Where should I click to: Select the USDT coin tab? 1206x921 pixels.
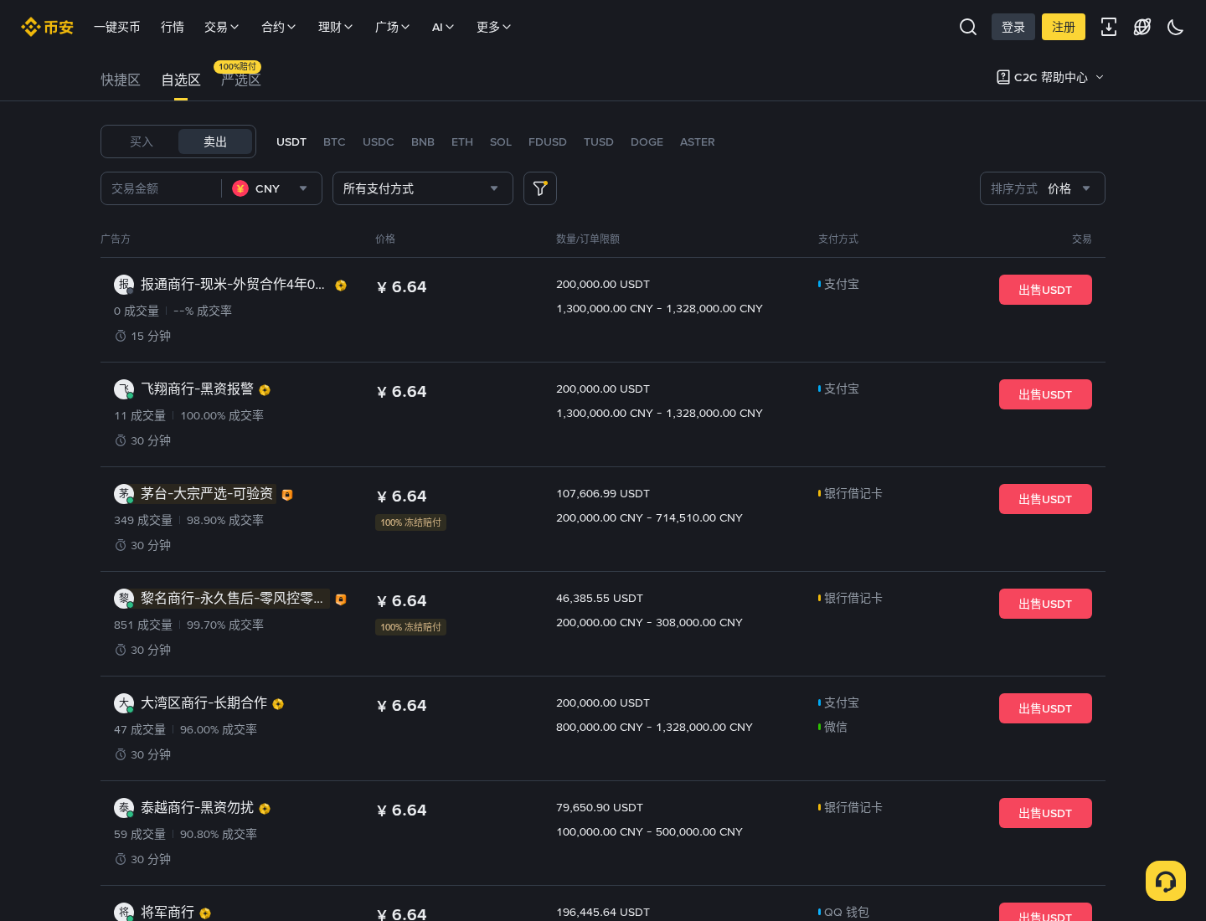coord(291,141)
